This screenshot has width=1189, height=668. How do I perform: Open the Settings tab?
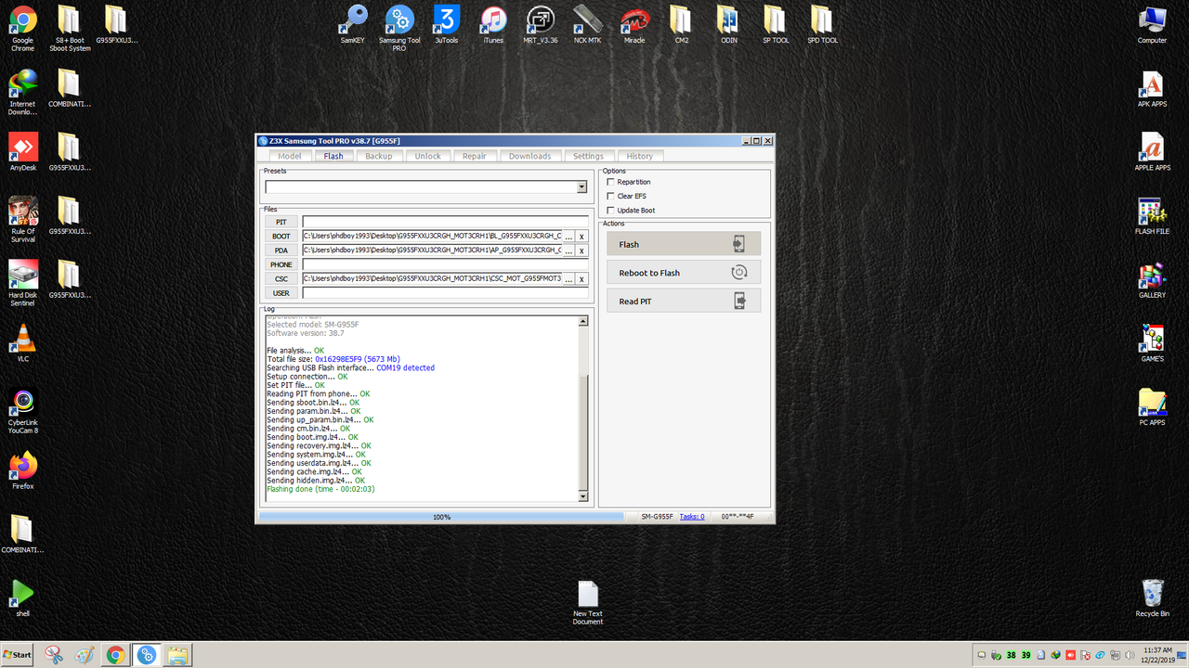tap(588, 156)
